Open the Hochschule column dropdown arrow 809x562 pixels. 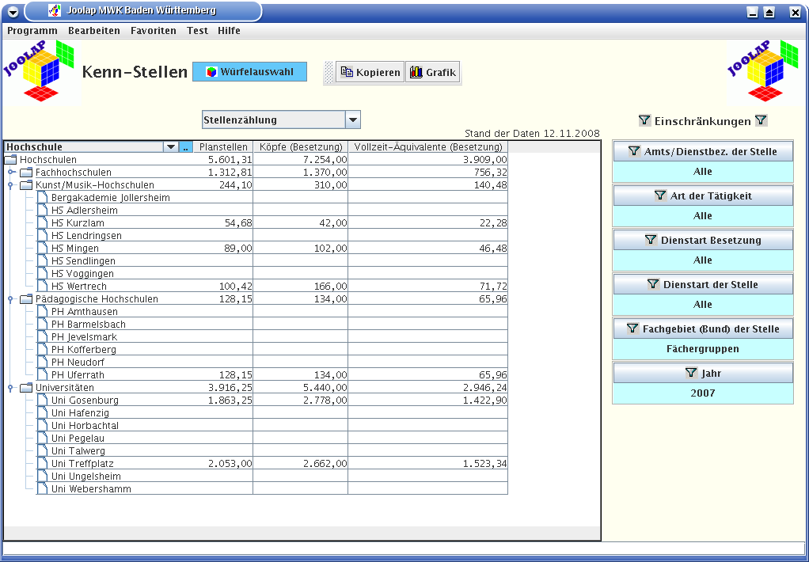coord(170,147)
